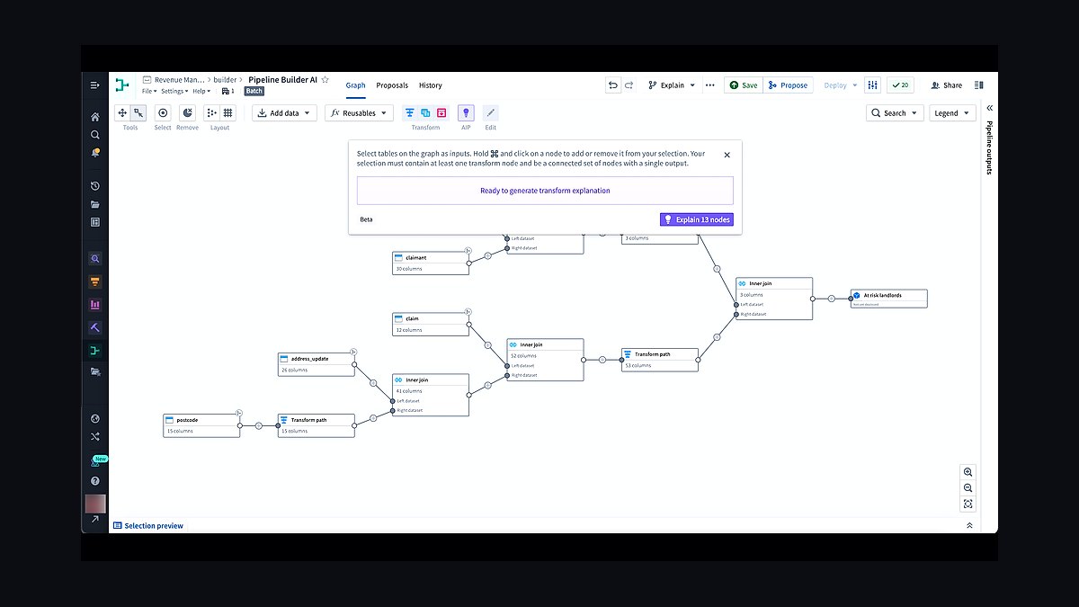1079x607 pixels.
Task: Open the user avatar in sidebar
Action: tap(95, 504)
